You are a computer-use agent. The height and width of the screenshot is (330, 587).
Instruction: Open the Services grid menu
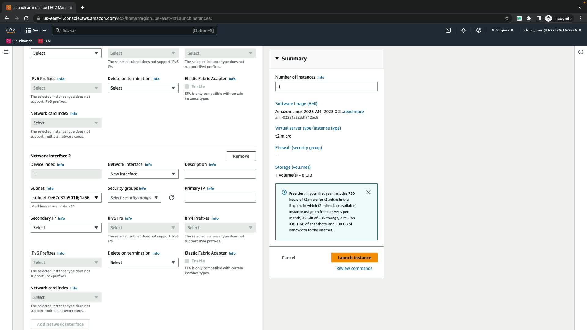tap(36, 30)
